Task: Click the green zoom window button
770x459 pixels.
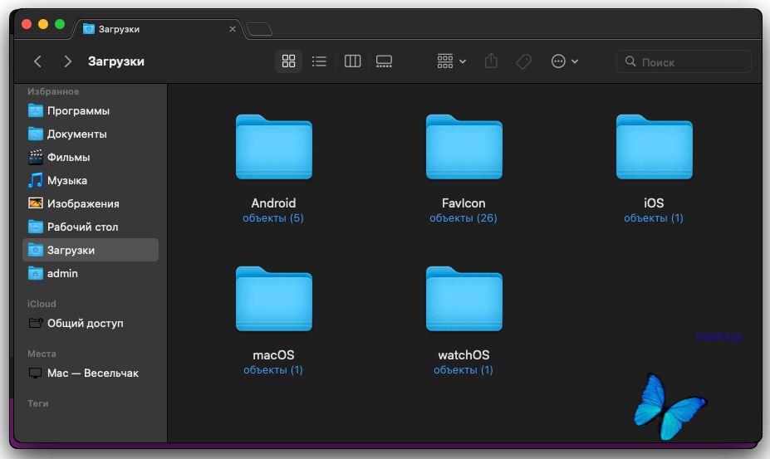Action: pos(60,24)
